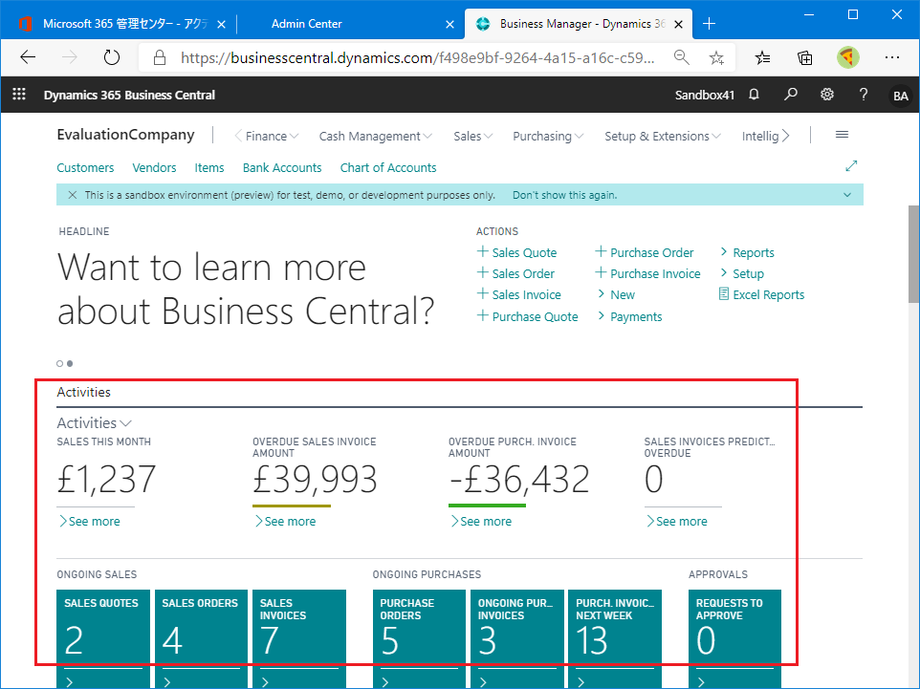Create a new Purchase Quote
Viewport: 920px width, 689px height.
[528, 316]
